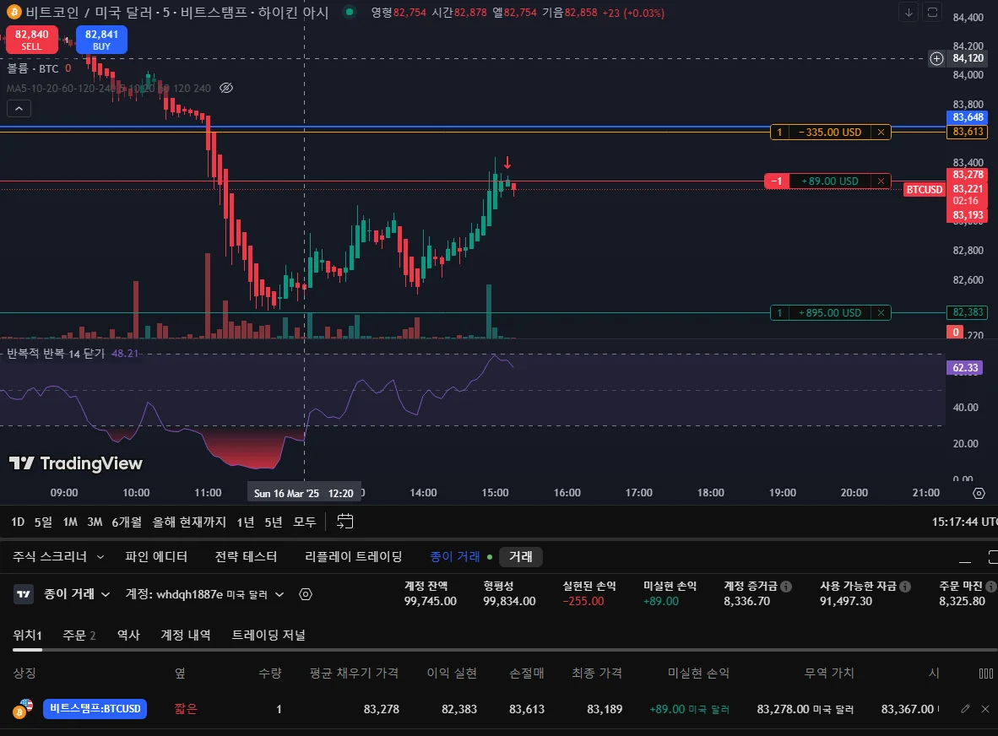Click the fullscreen icon at top right
The image size is (998, 736).
(932, 12)
